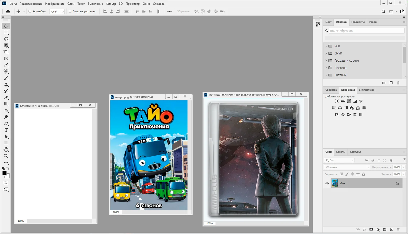This screenshot has height=234, width=408.
Task: Select the Frame tool
Action: tap(6, 58)
